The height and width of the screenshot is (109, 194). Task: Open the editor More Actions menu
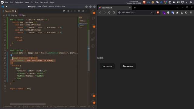coord(86,11)
